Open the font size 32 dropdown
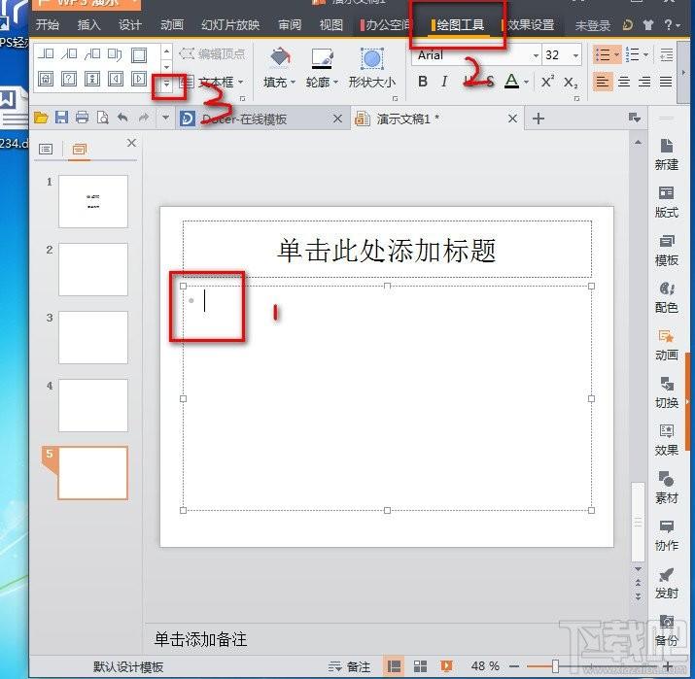Viewport: 695px width, 679px height. (x=575, y=55)
